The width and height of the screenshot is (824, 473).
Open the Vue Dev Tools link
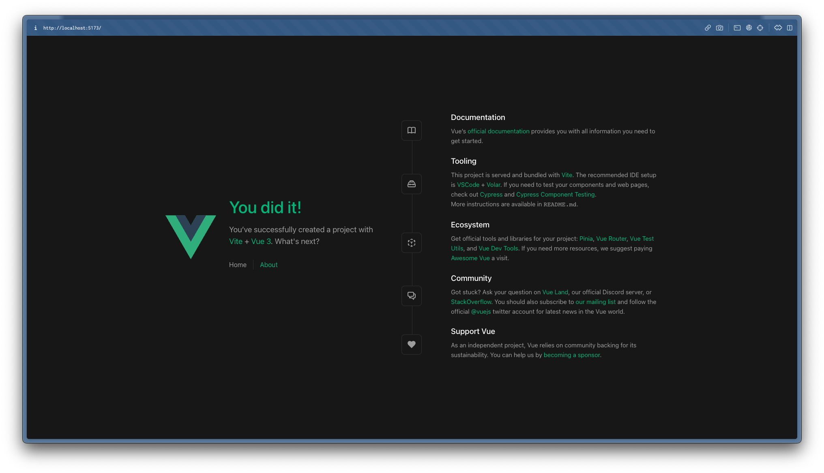498,248
